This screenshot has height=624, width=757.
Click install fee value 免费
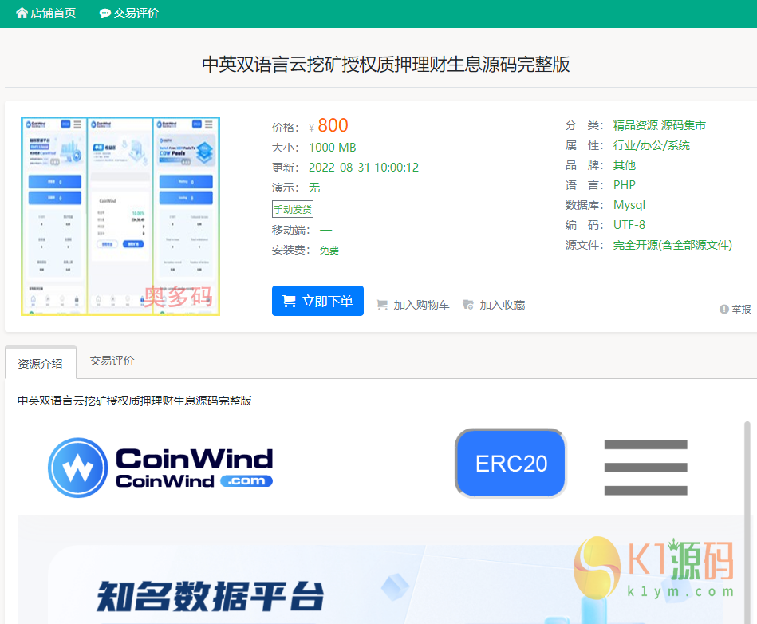(329, 251)
